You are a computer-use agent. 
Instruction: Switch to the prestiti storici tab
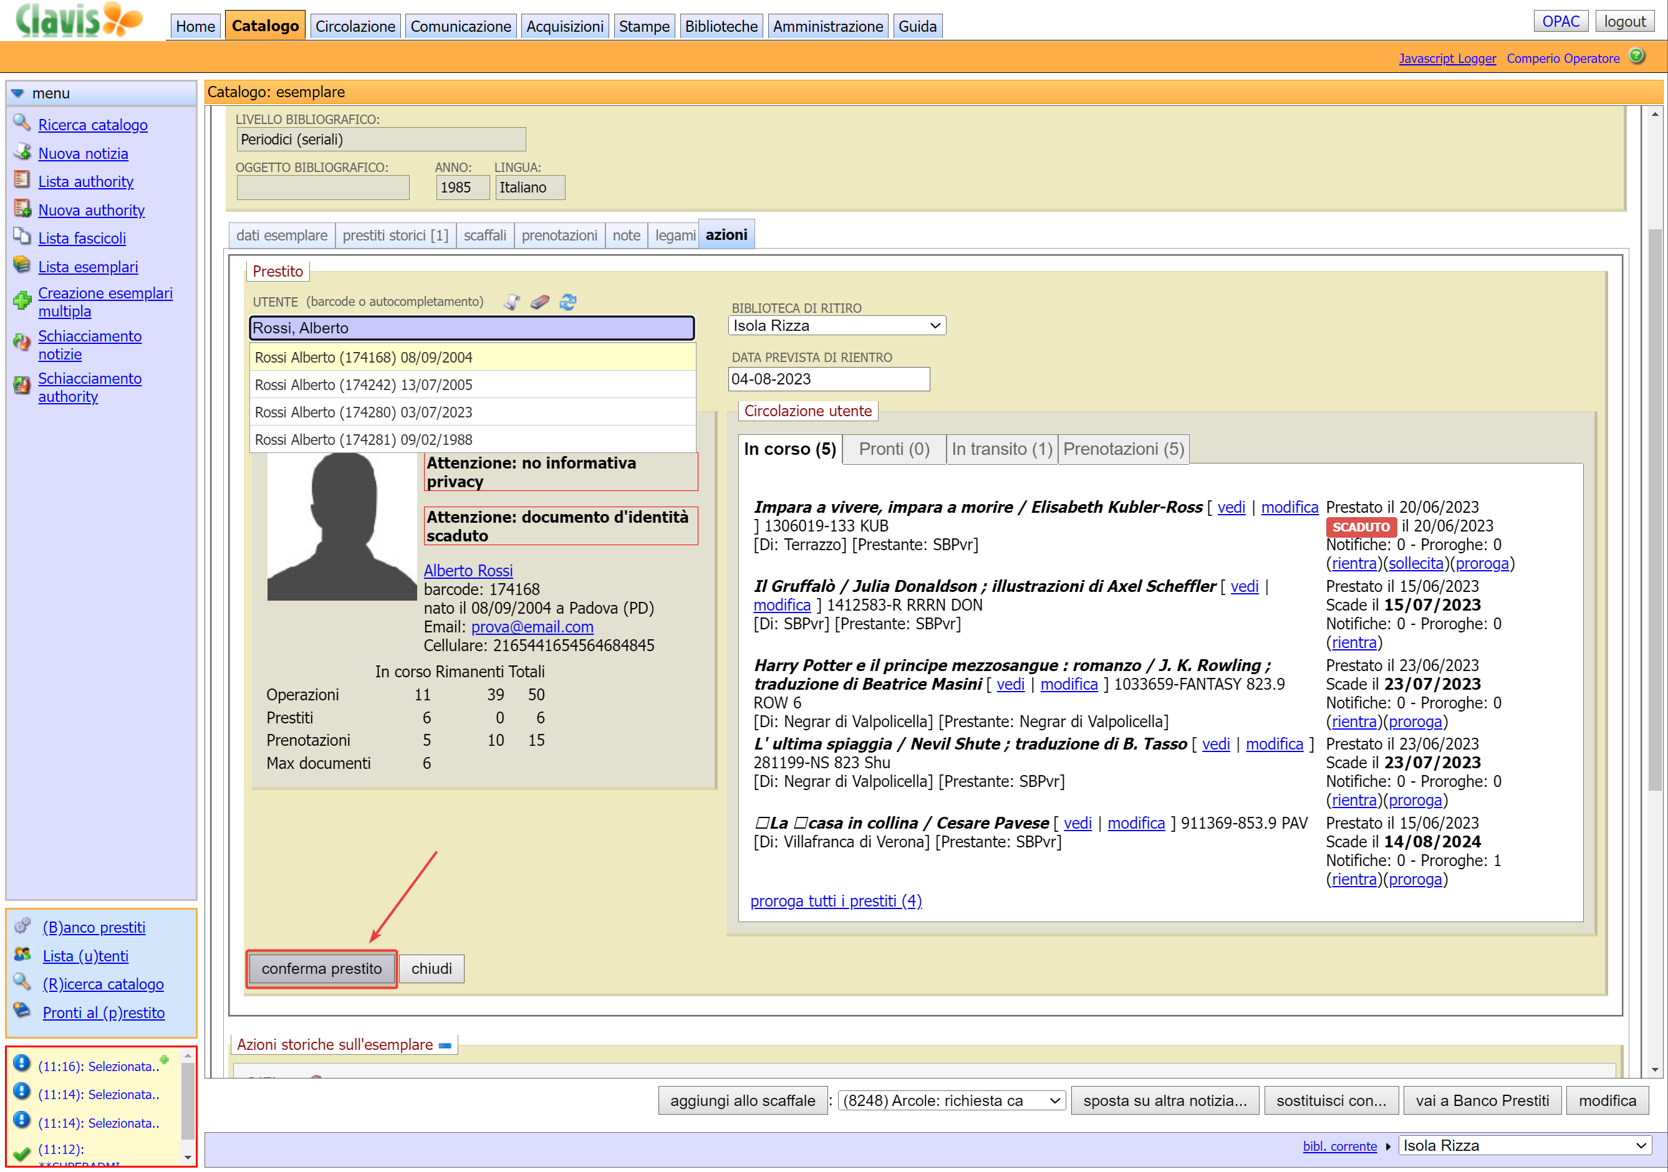[395, 236]
